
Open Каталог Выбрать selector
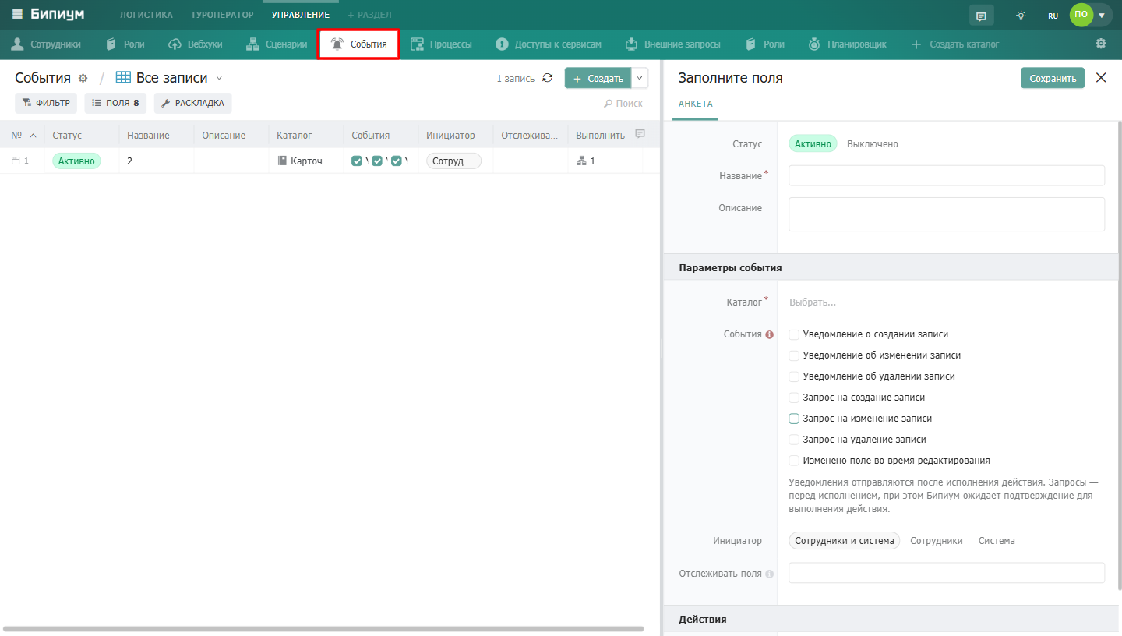[x=812, y=302]
